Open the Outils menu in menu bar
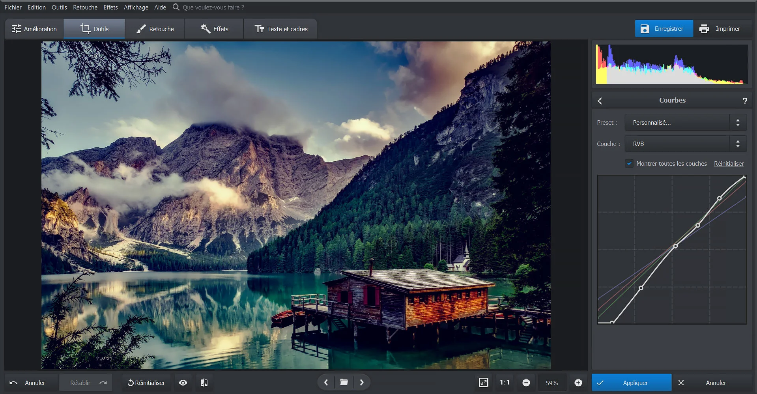 click(x=59, y=7)
